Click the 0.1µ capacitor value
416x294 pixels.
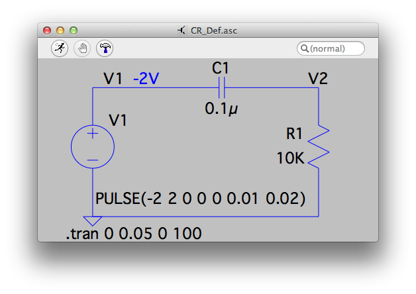coord(221,109)
